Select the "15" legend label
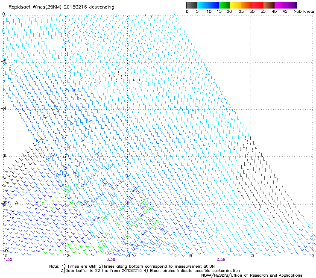Image resolution: width=316 pixels, height=278 pixels. (x=219, y=12)
